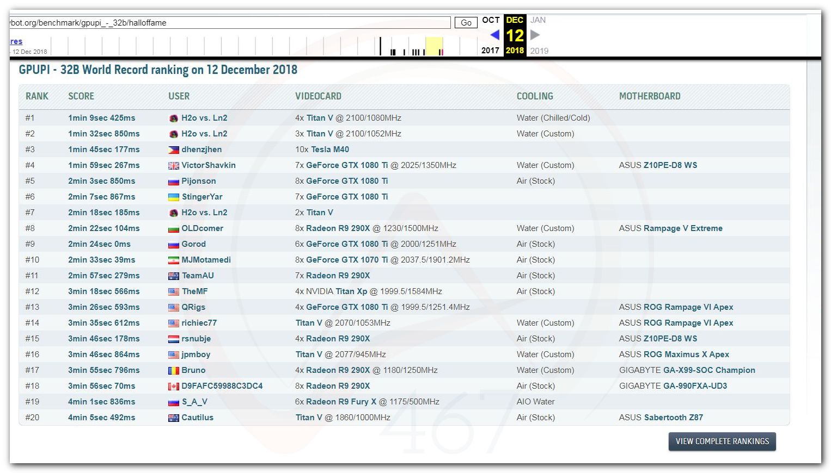Click the US flag beside TheMF
Screen dimensions: 831x473
pos(174,291)
